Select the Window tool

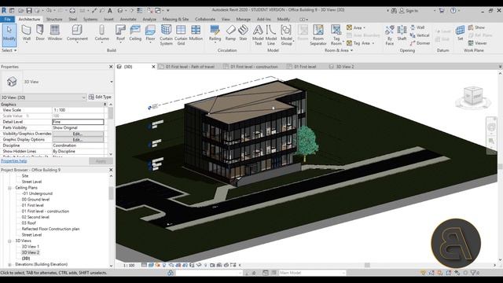55,33
